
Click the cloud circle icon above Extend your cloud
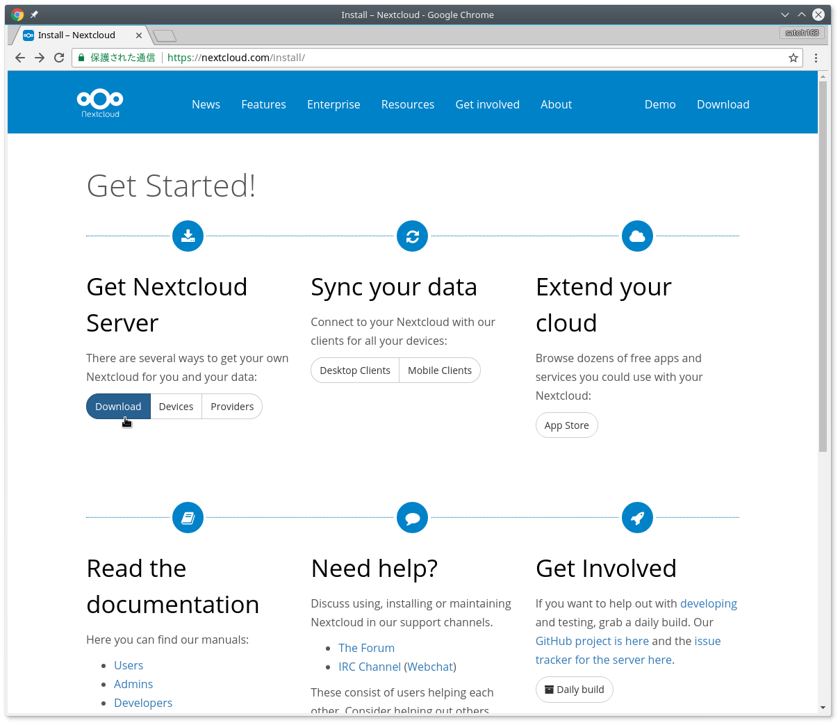click(x=637, y=236)
